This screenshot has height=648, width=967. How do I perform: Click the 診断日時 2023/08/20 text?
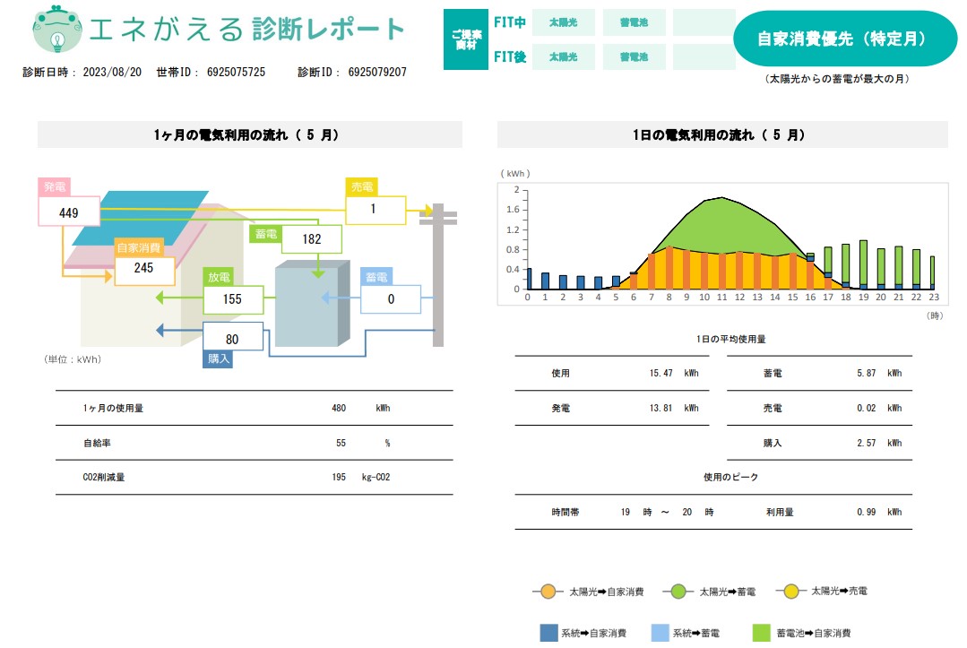pos(82,72)
